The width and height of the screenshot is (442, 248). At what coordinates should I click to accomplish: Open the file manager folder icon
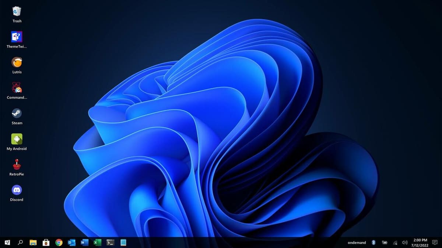tap(33, 242)
